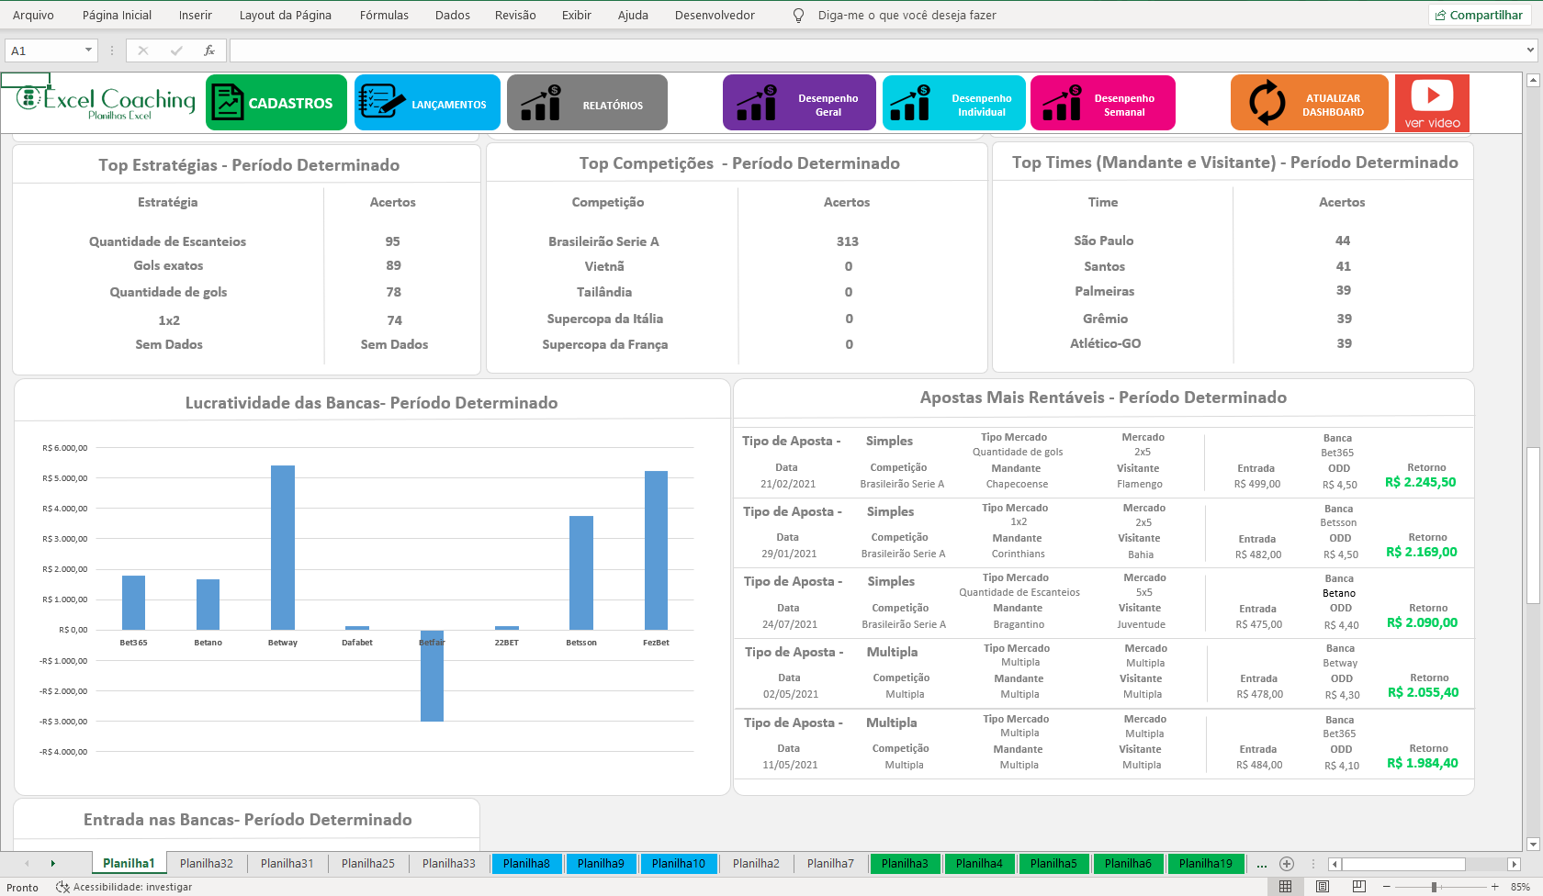
Task: Switch to Page Layout view icon
Action: tap(1322, 887)
